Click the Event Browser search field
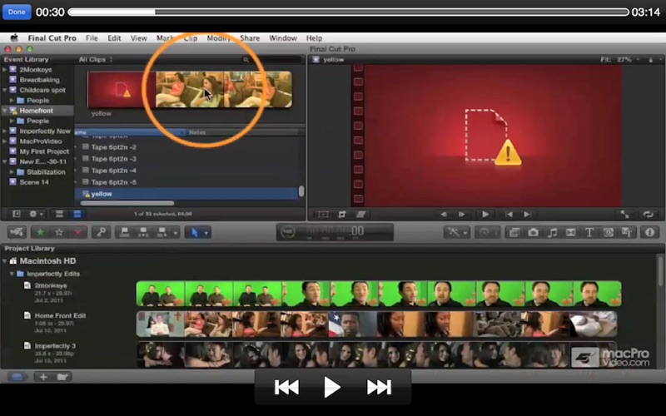 click(x=272, y=59)
